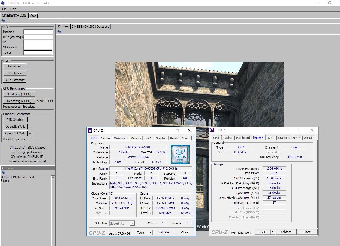This screenshot has width=340, height=246.
Task: Click the Machine input field
Action: coord(38,32)
